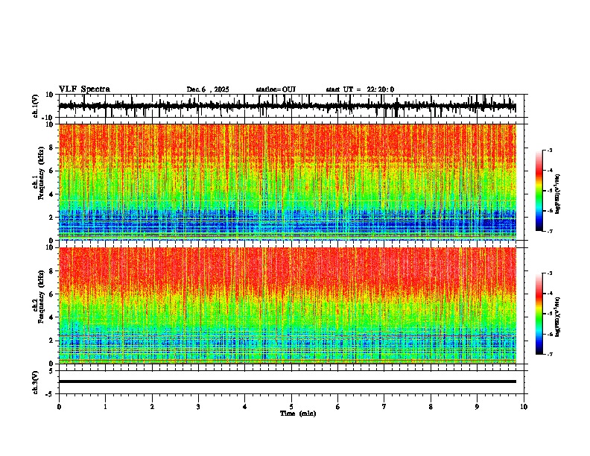Click the "2" kHz tick on ch.1 spectrogram
This screenshot has width=590, height=456.
coord(52,218)
